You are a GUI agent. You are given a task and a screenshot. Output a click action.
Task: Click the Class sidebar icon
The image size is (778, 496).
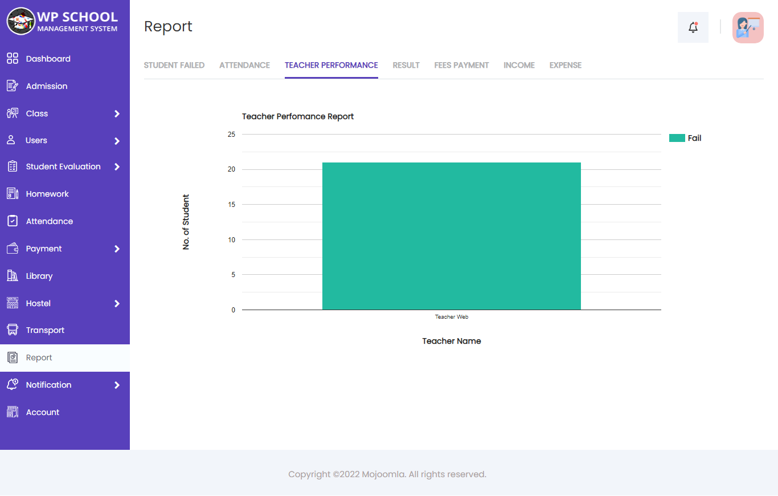[x=13, y=113]
